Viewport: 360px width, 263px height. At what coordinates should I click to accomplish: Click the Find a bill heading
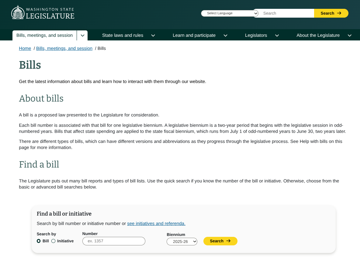coord(39,164)
